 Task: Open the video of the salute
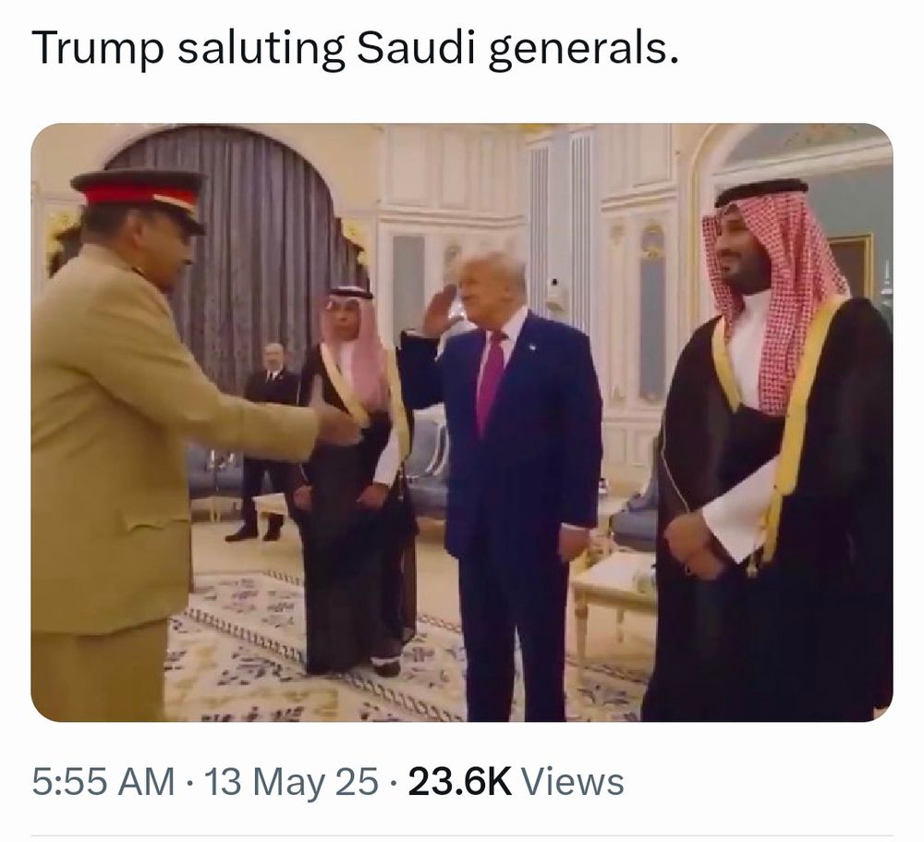(x=461, y=422)
